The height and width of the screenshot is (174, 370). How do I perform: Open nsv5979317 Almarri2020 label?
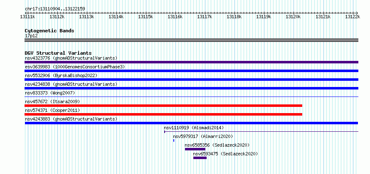click(x=203, y=136)
